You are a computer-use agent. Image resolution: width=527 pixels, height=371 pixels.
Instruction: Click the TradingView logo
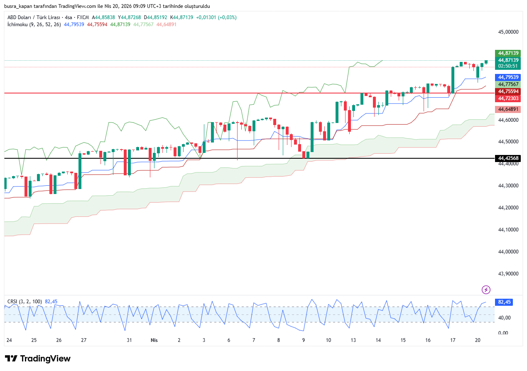[38, 359]
